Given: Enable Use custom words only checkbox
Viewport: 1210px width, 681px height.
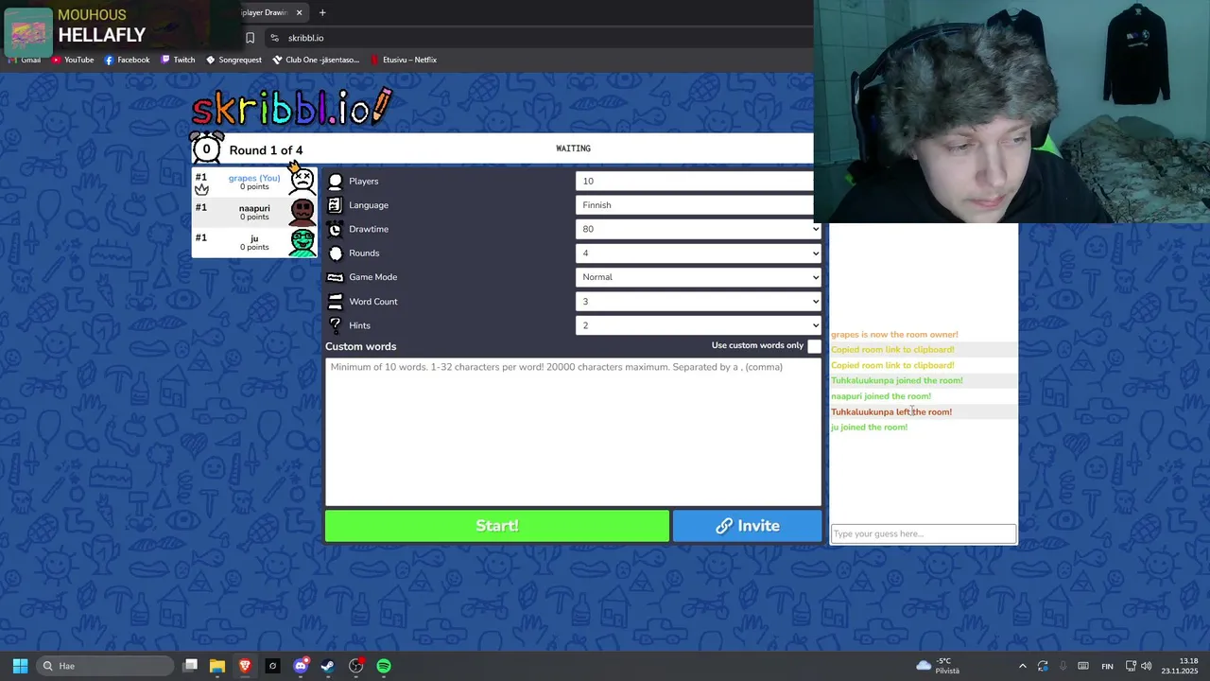Looking at the screenshot, I should click(x=814, y=346).
